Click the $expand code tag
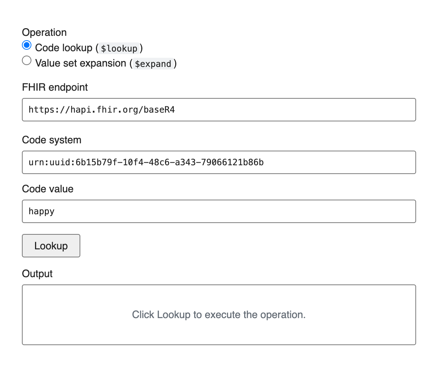 tap(153, 64)
